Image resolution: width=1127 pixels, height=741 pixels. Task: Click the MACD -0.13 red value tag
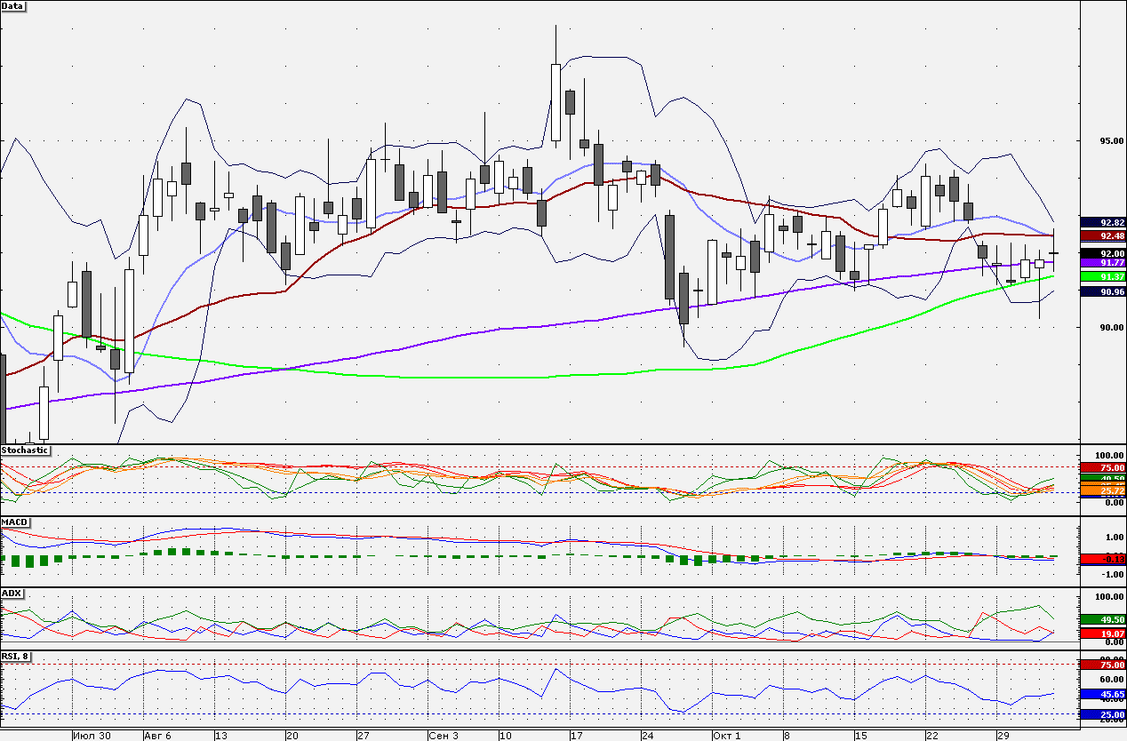click(x=1103, y=559)
